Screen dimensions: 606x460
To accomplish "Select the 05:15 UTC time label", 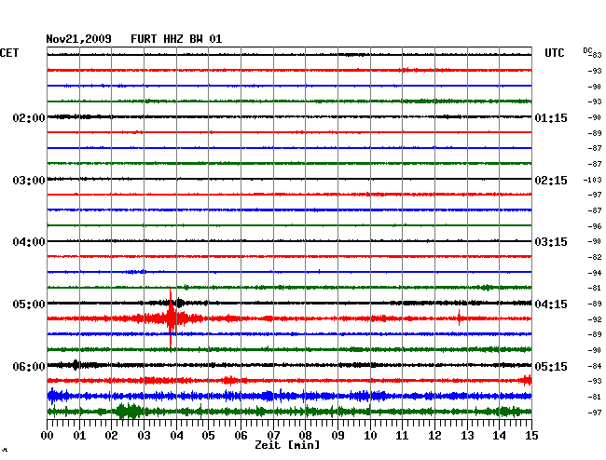I will tap(551, 366).
